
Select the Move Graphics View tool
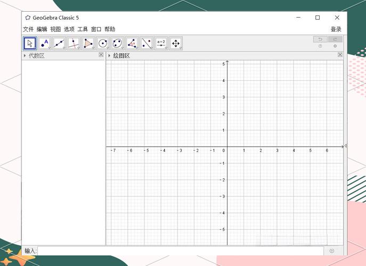click(176, 43)
